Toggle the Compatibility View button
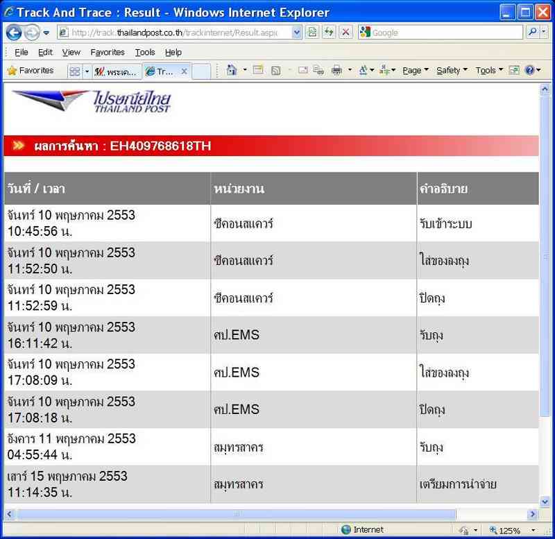555x539 pixels. [x=312, y=33]
